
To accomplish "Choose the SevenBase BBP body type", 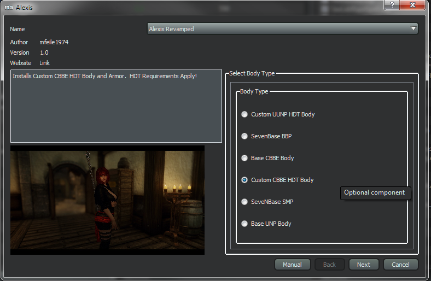I will tap(244, 137).
